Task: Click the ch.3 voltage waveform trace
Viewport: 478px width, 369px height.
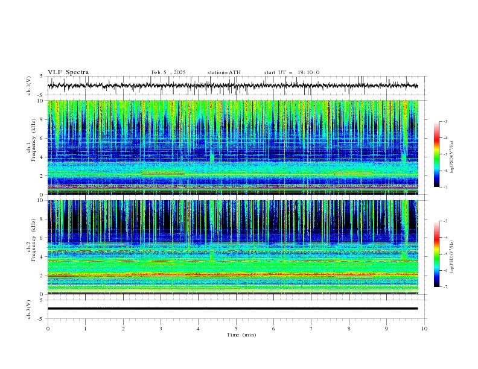Action: pyautogui.click(x=232, y=309)
